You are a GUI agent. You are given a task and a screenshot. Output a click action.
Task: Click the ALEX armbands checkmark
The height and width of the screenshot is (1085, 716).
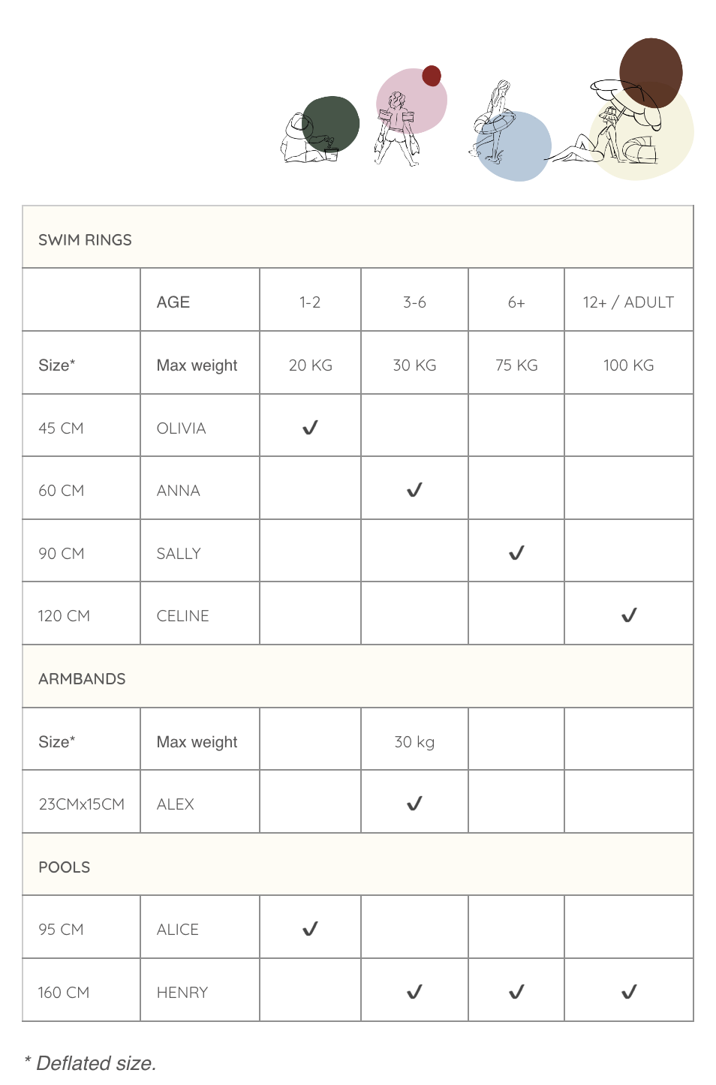pyautogui.click(x=414, y=804)
